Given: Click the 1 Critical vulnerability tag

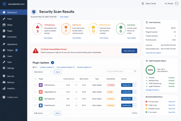Looking at the screenshot, I should point(111,85).
